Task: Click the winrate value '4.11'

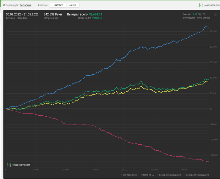Action: pyautogui.click(x=195, y=14)
